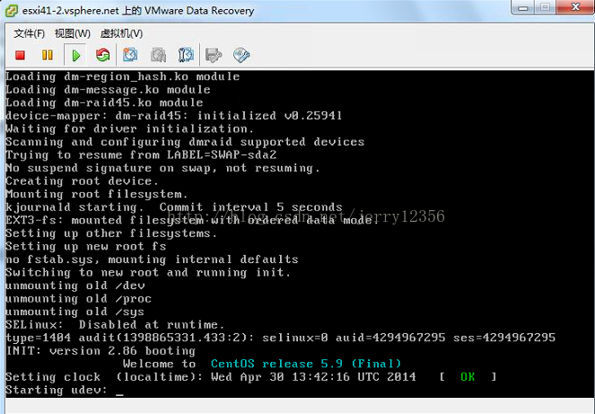Click 'Loading dm-raid45.ko module' line

104,102
